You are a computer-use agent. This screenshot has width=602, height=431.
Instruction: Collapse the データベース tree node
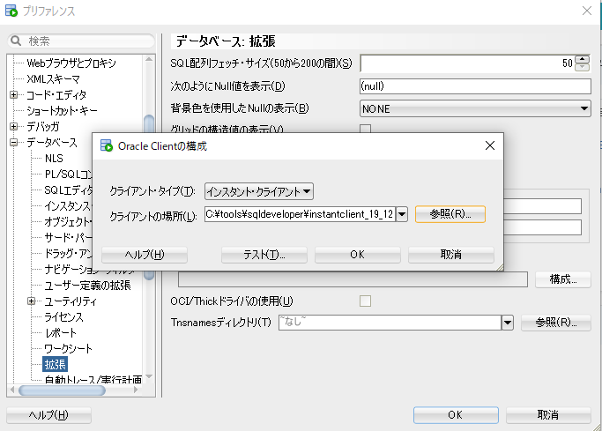click(14, 143)
